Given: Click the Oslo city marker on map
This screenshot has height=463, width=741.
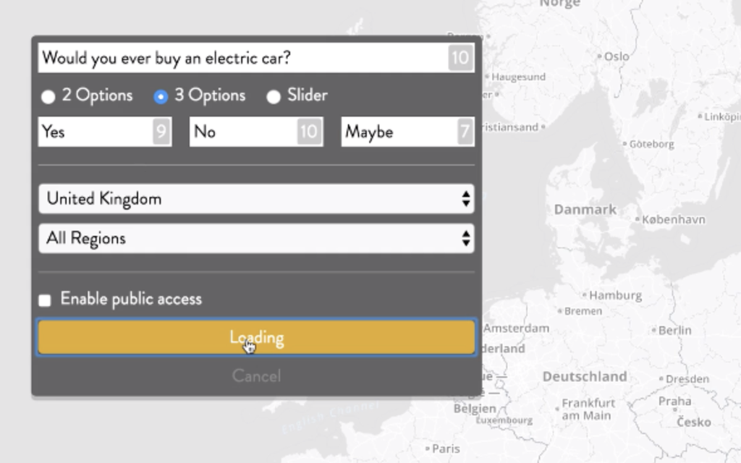Looking at the screenshot, I should (600, 56).
